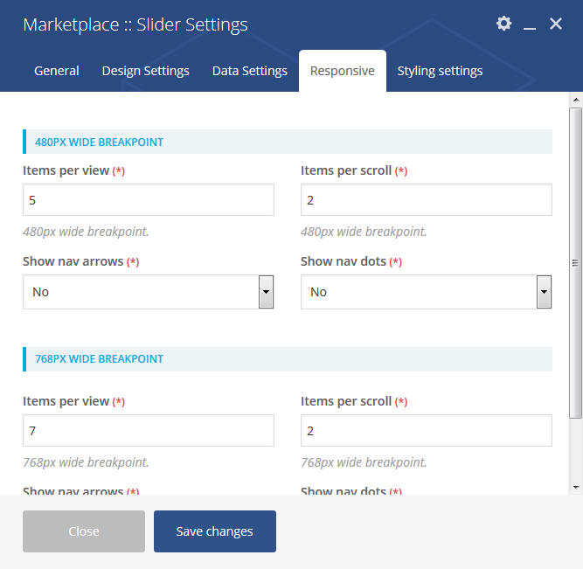The height and width of the screenshot is (569, 583).
Task: Click scrollbar down arrow
Action: 574,487
